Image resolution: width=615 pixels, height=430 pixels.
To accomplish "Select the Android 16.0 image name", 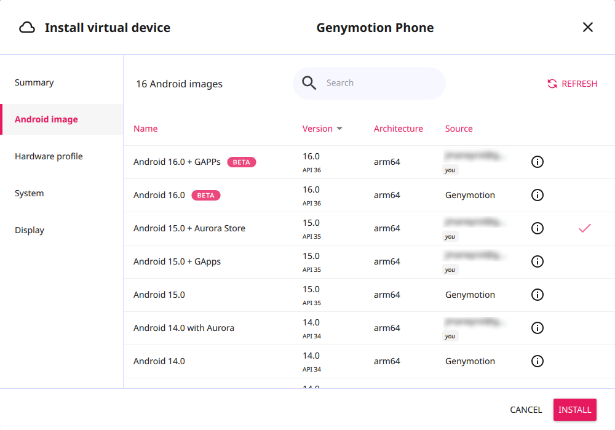I will pyautogui.click(x=159, y=195).
